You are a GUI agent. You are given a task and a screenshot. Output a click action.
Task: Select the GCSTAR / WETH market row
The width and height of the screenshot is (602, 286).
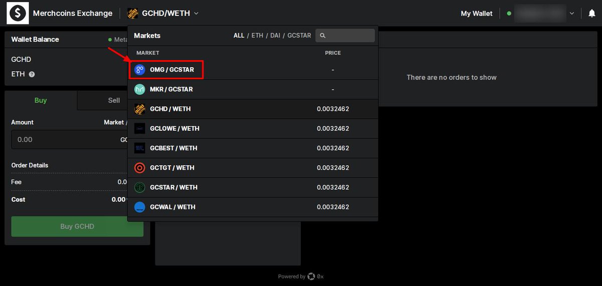click(253, 187)
